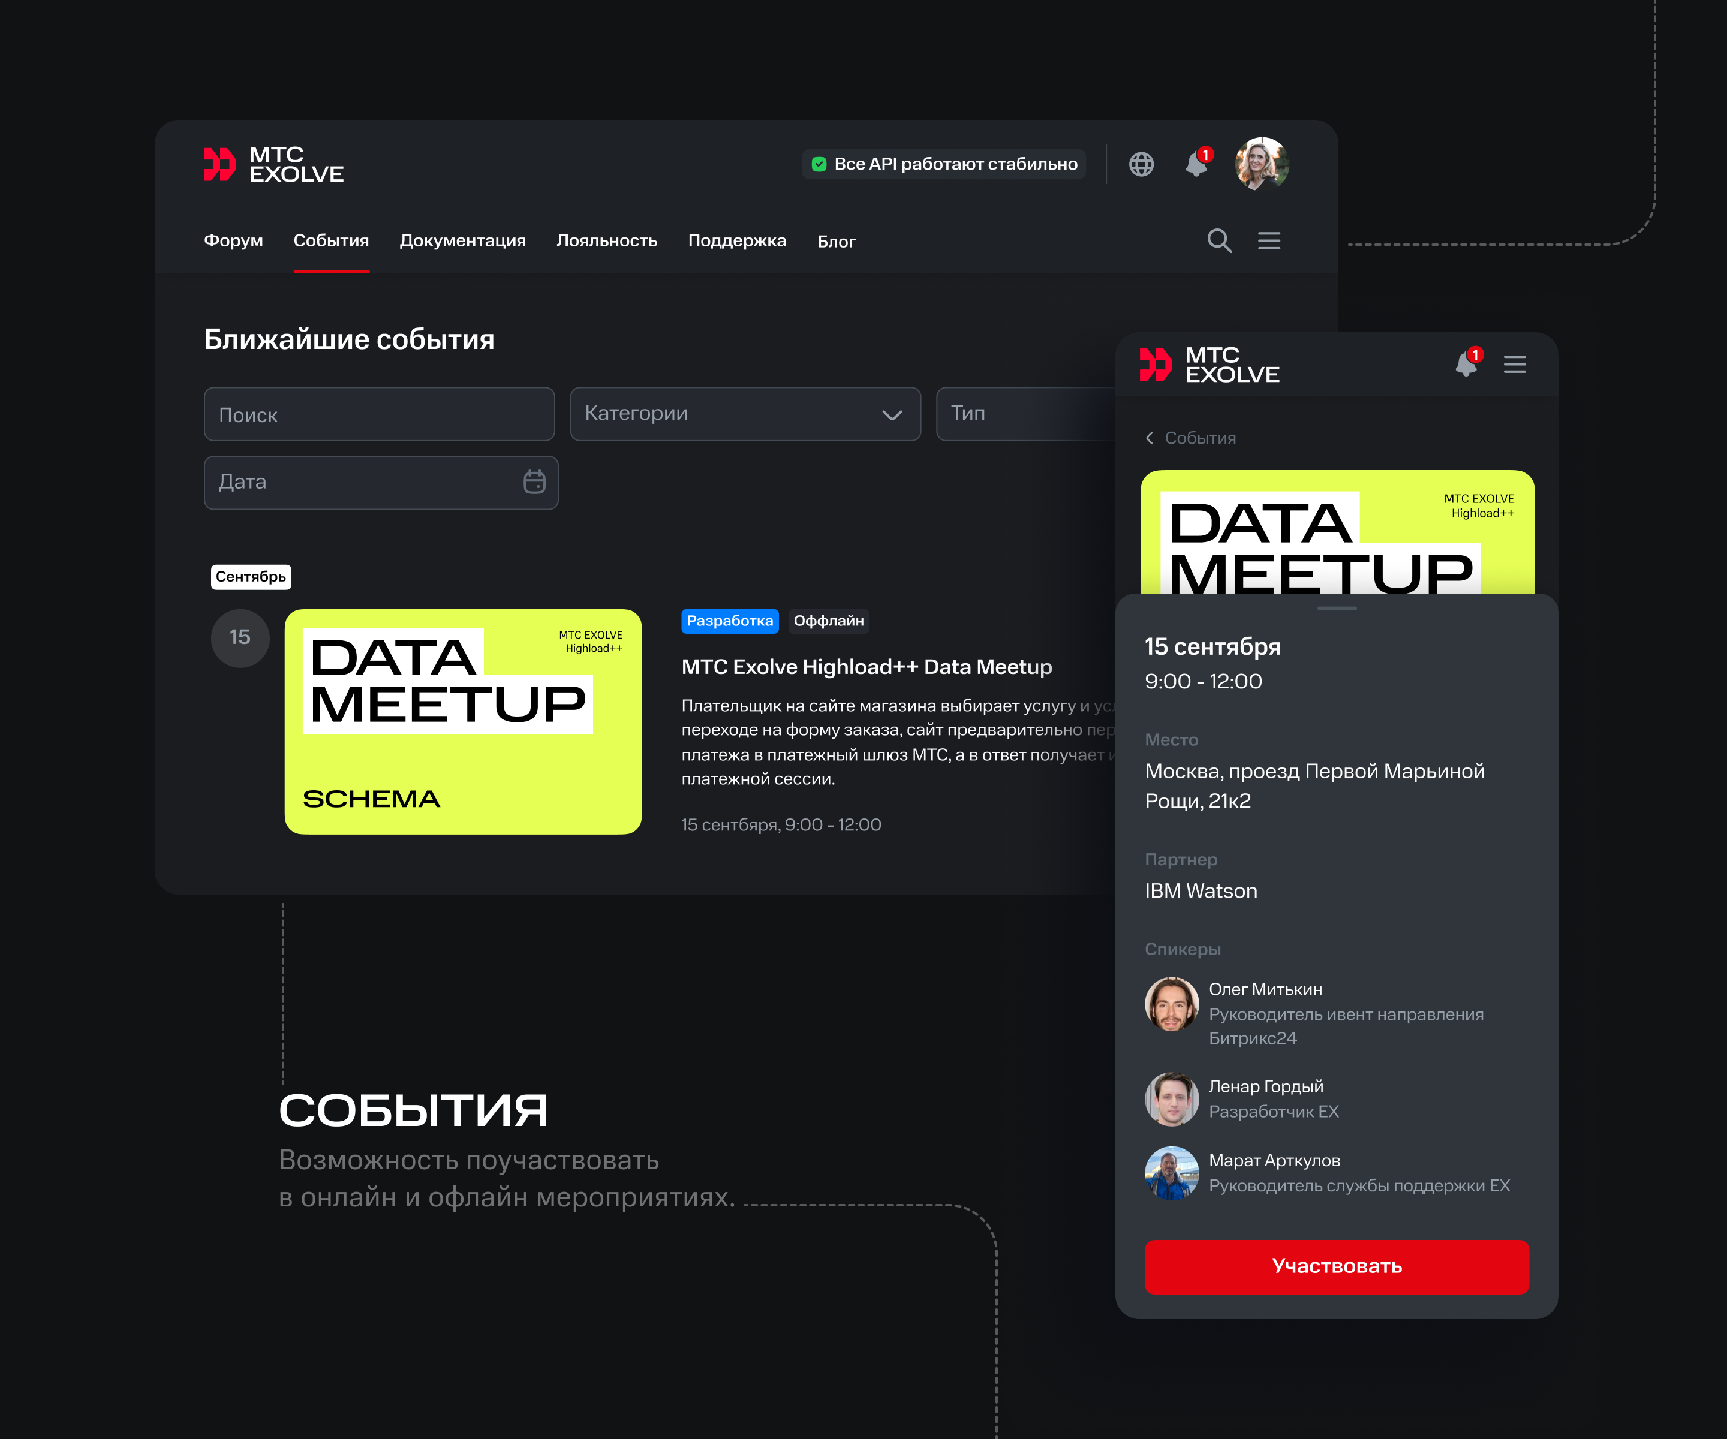The image size is (1727, 1439).
Task: Open the mobile panel hamburger menu
Action: pos(1514,365)
